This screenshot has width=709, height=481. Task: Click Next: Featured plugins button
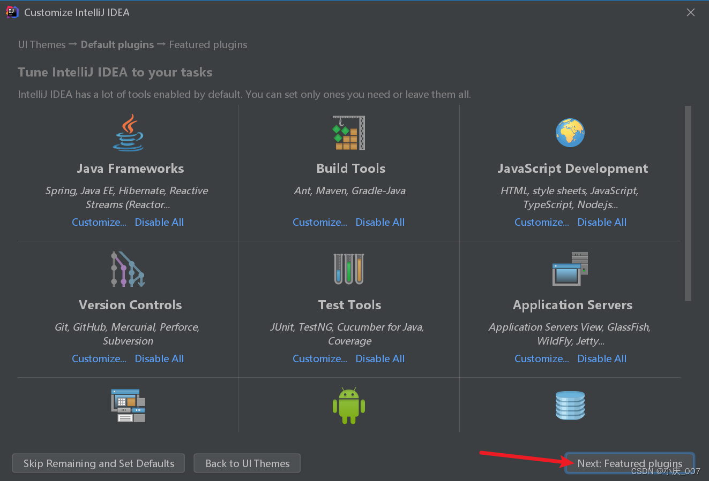pos(629,463)
